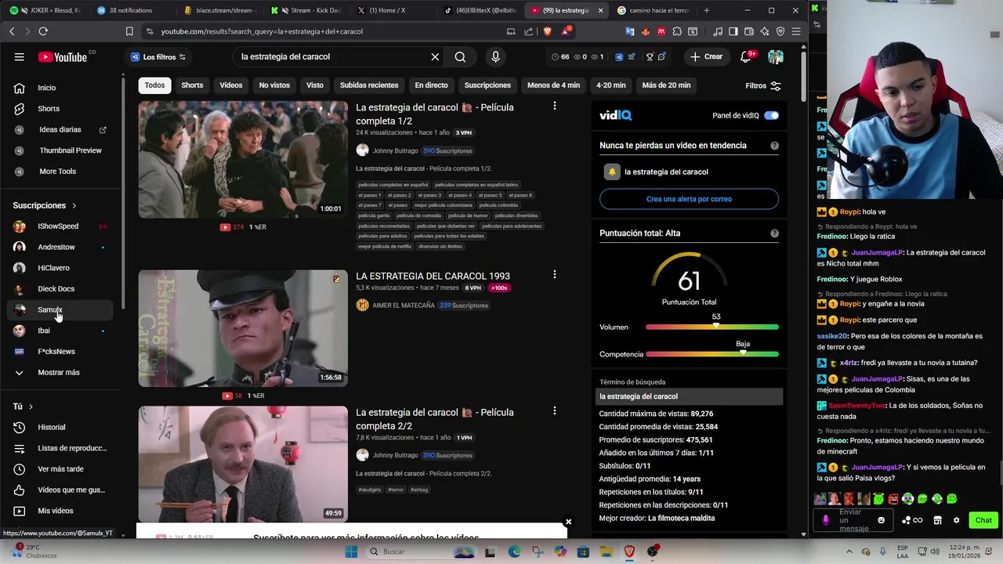The image size is (1003, 564).
Task: Show hidden system tray icons
Action: tap(849, 551)
